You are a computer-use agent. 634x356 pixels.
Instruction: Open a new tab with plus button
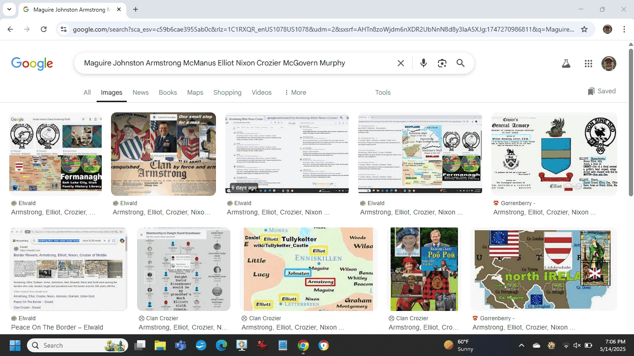click(x=136, y=9)
